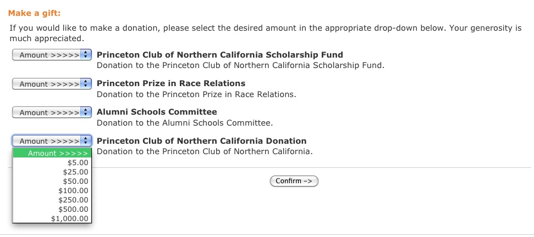
Task: Select the $25.00 option
Action: point(52,172)
